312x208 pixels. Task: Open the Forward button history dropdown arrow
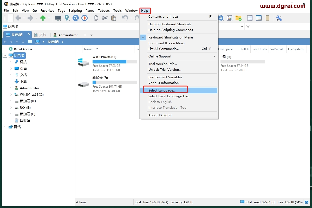coord(36,18)
